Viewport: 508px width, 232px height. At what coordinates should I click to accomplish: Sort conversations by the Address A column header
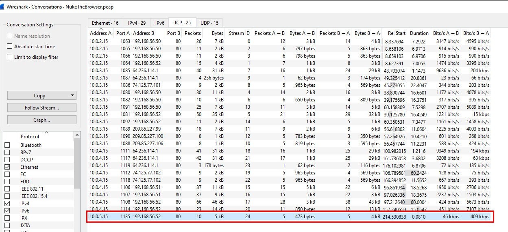[x=100, y=33]
